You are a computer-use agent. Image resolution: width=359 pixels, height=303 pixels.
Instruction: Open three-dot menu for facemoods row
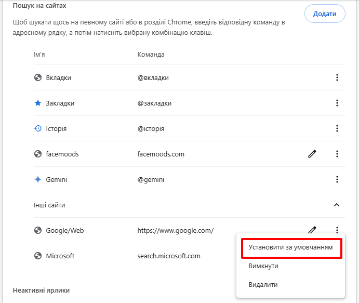(337, 154)
